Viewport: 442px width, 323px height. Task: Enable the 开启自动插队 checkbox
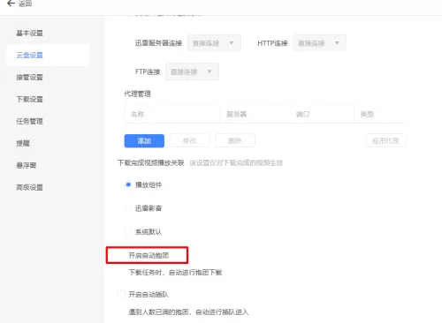click(121, 294)
